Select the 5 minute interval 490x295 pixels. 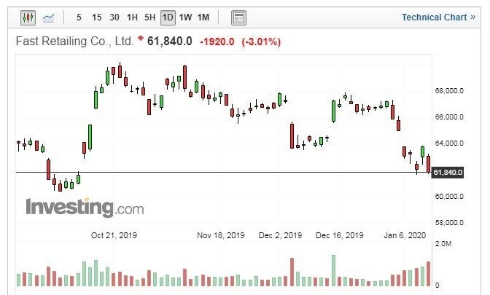coord(79,17)
